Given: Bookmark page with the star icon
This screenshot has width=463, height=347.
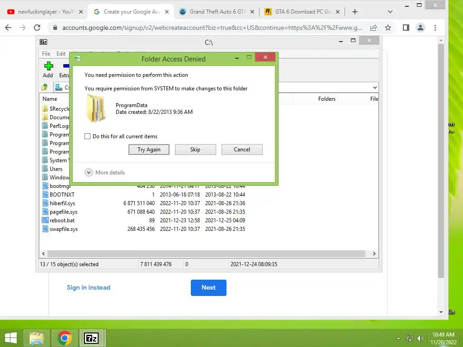Looking at the screenshot, I should [x=387, y=28].
